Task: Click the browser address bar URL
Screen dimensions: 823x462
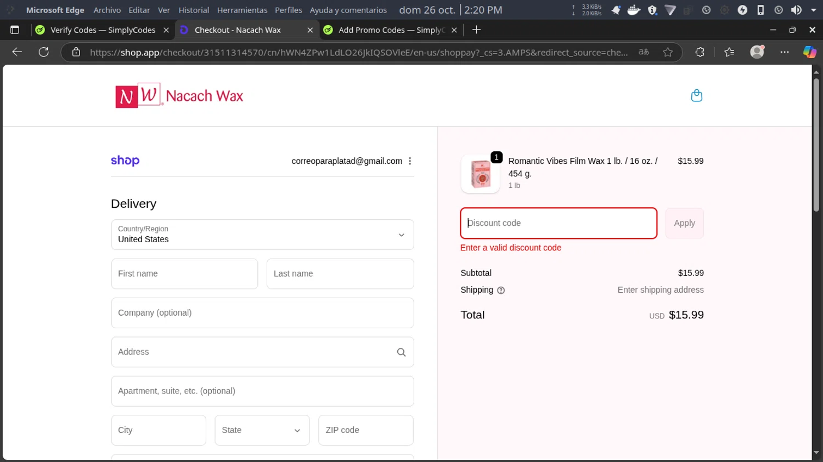Action: tap(359, 52)
